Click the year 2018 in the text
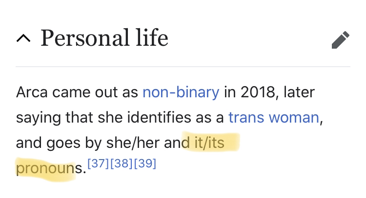Image resolution: width=366 pixels, height=198 pixels. tap(256, 92)
